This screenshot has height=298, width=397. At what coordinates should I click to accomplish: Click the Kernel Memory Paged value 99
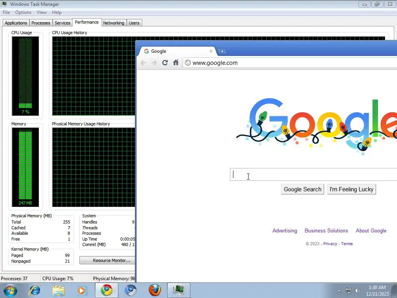point(67,255)
